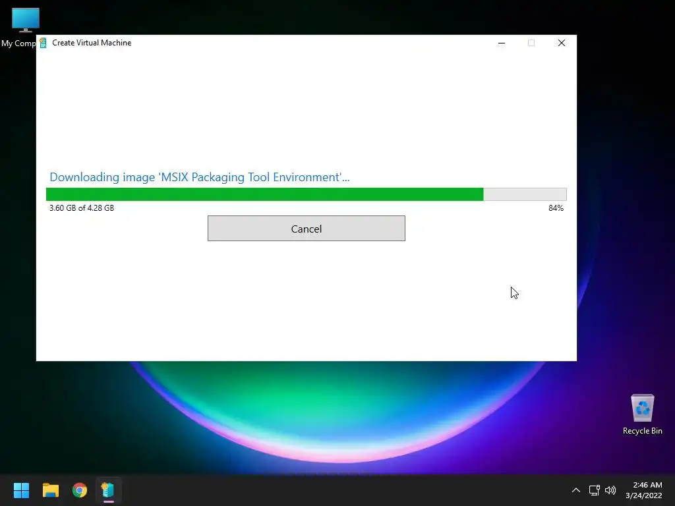Viewport: 675px width, 506px height.
Task: Open the volume control in tray
Action: click(610, 490)
